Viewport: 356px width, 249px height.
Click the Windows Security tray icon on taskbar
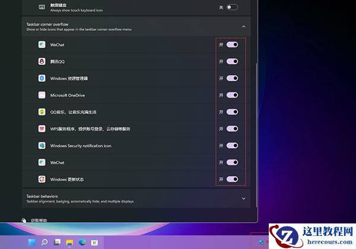[x=261, y=242]
